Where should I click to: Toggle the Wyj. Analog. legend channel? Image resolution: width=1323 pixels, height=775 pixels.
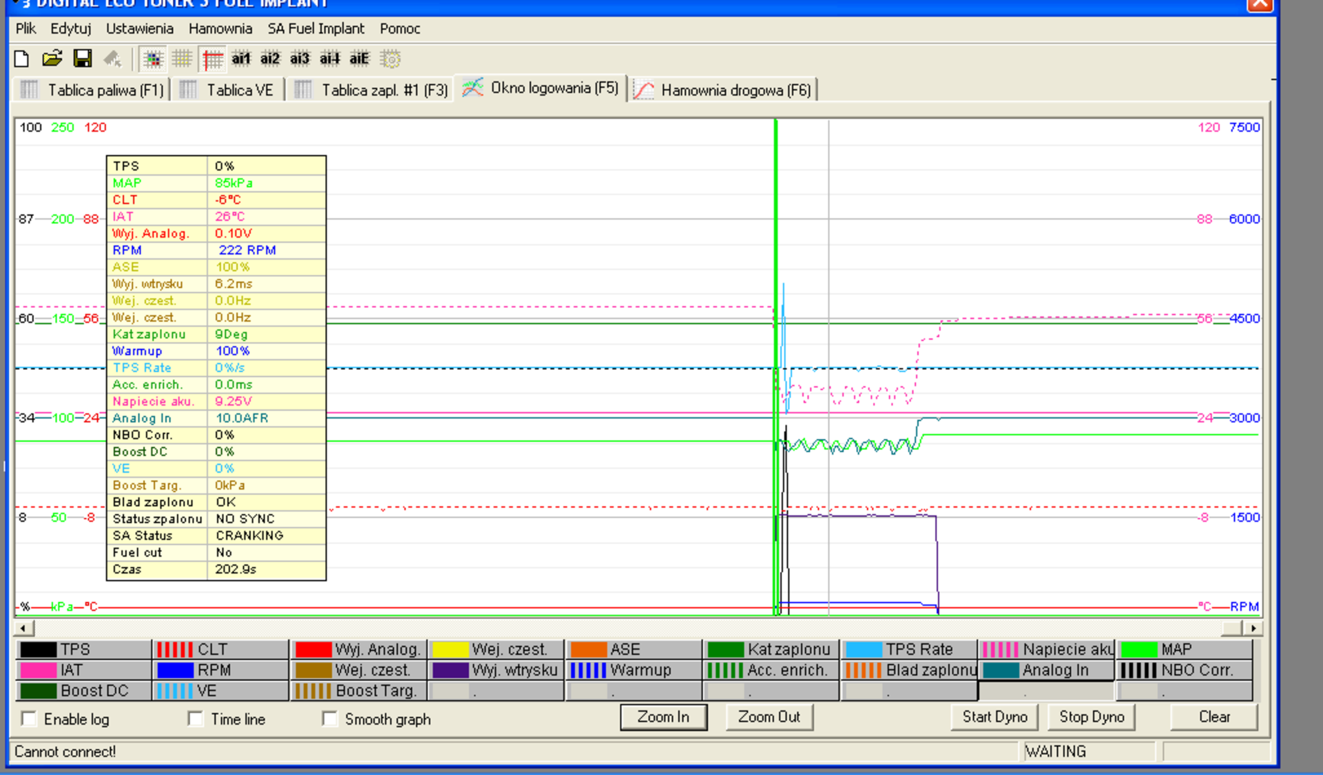358,649
